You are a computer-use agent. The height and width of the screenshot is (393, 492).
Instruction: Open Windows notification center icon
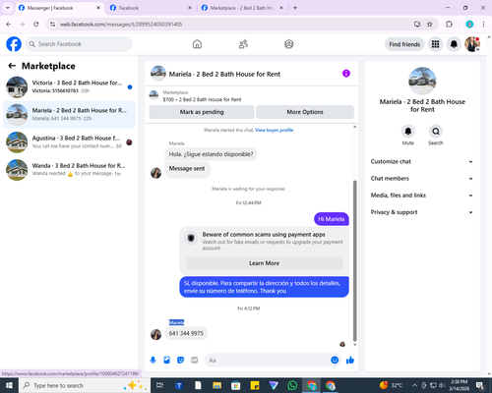click(480, 385)
